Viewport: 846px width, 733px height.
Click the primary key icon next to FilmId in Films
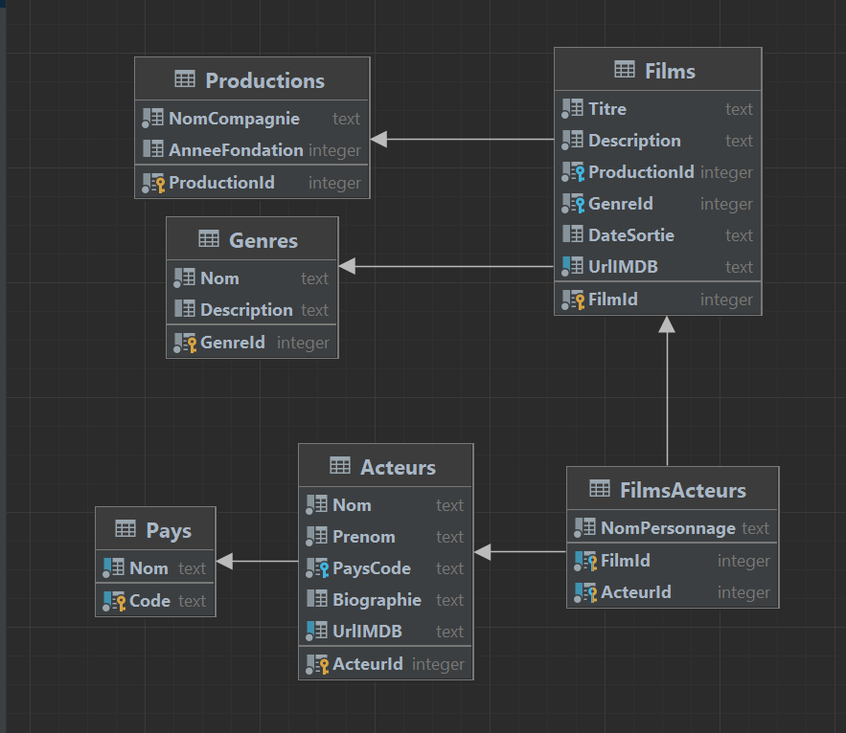click(573, 300)
